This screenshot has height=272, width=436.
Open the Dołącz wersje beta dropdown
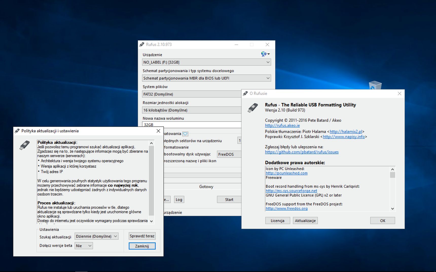tap(84, 246)
